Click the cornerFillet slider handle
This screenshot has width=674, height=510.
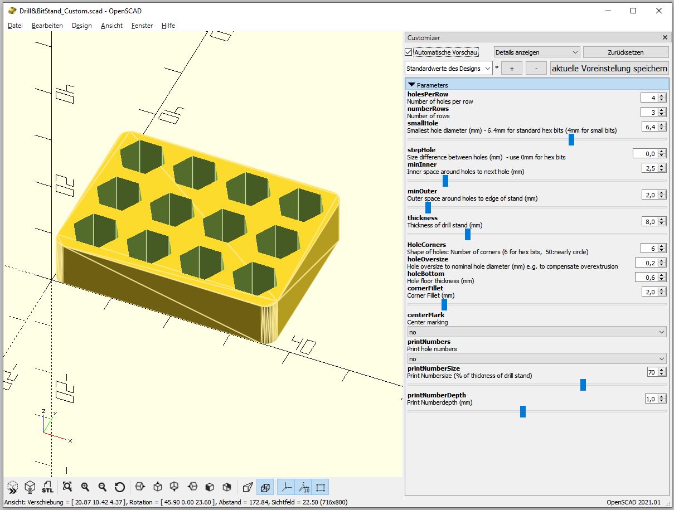pyautogui.click(x=444, y=304)
